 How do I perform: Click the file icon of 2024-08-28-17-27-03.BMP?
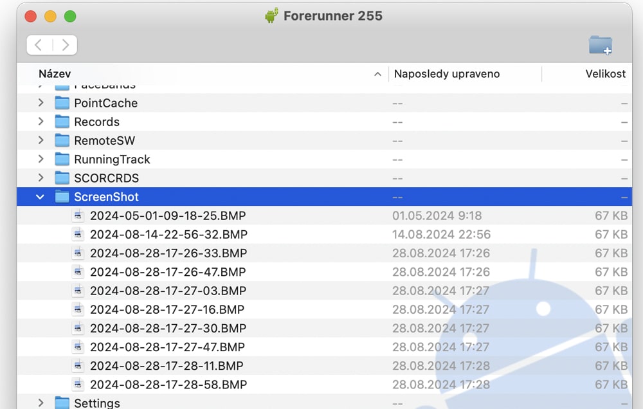[78, 291]
